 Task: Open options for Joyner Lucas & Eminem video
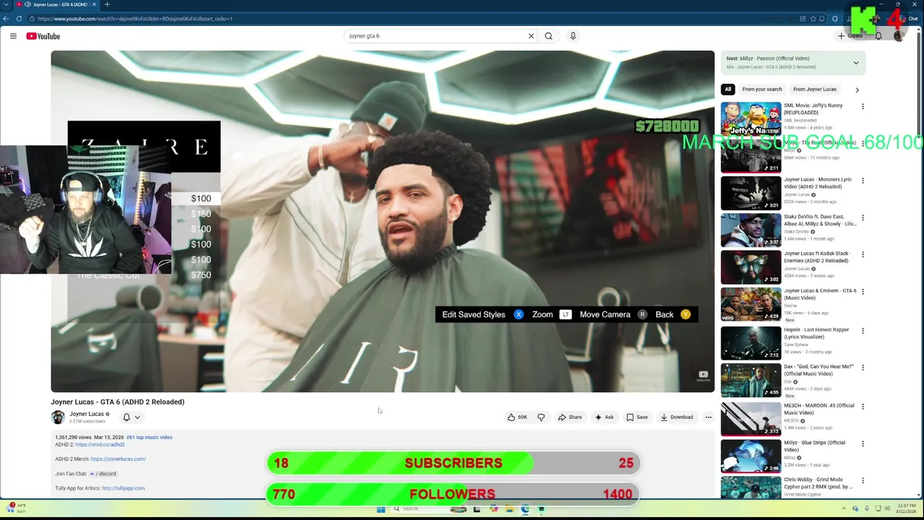pyautogui.click(x=863, y=292)
